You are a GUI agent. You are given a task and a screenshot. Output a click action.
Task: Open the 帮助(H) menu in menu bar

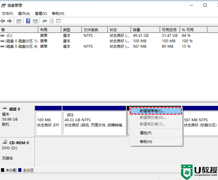pyautogui.click(x=58, y=14)
